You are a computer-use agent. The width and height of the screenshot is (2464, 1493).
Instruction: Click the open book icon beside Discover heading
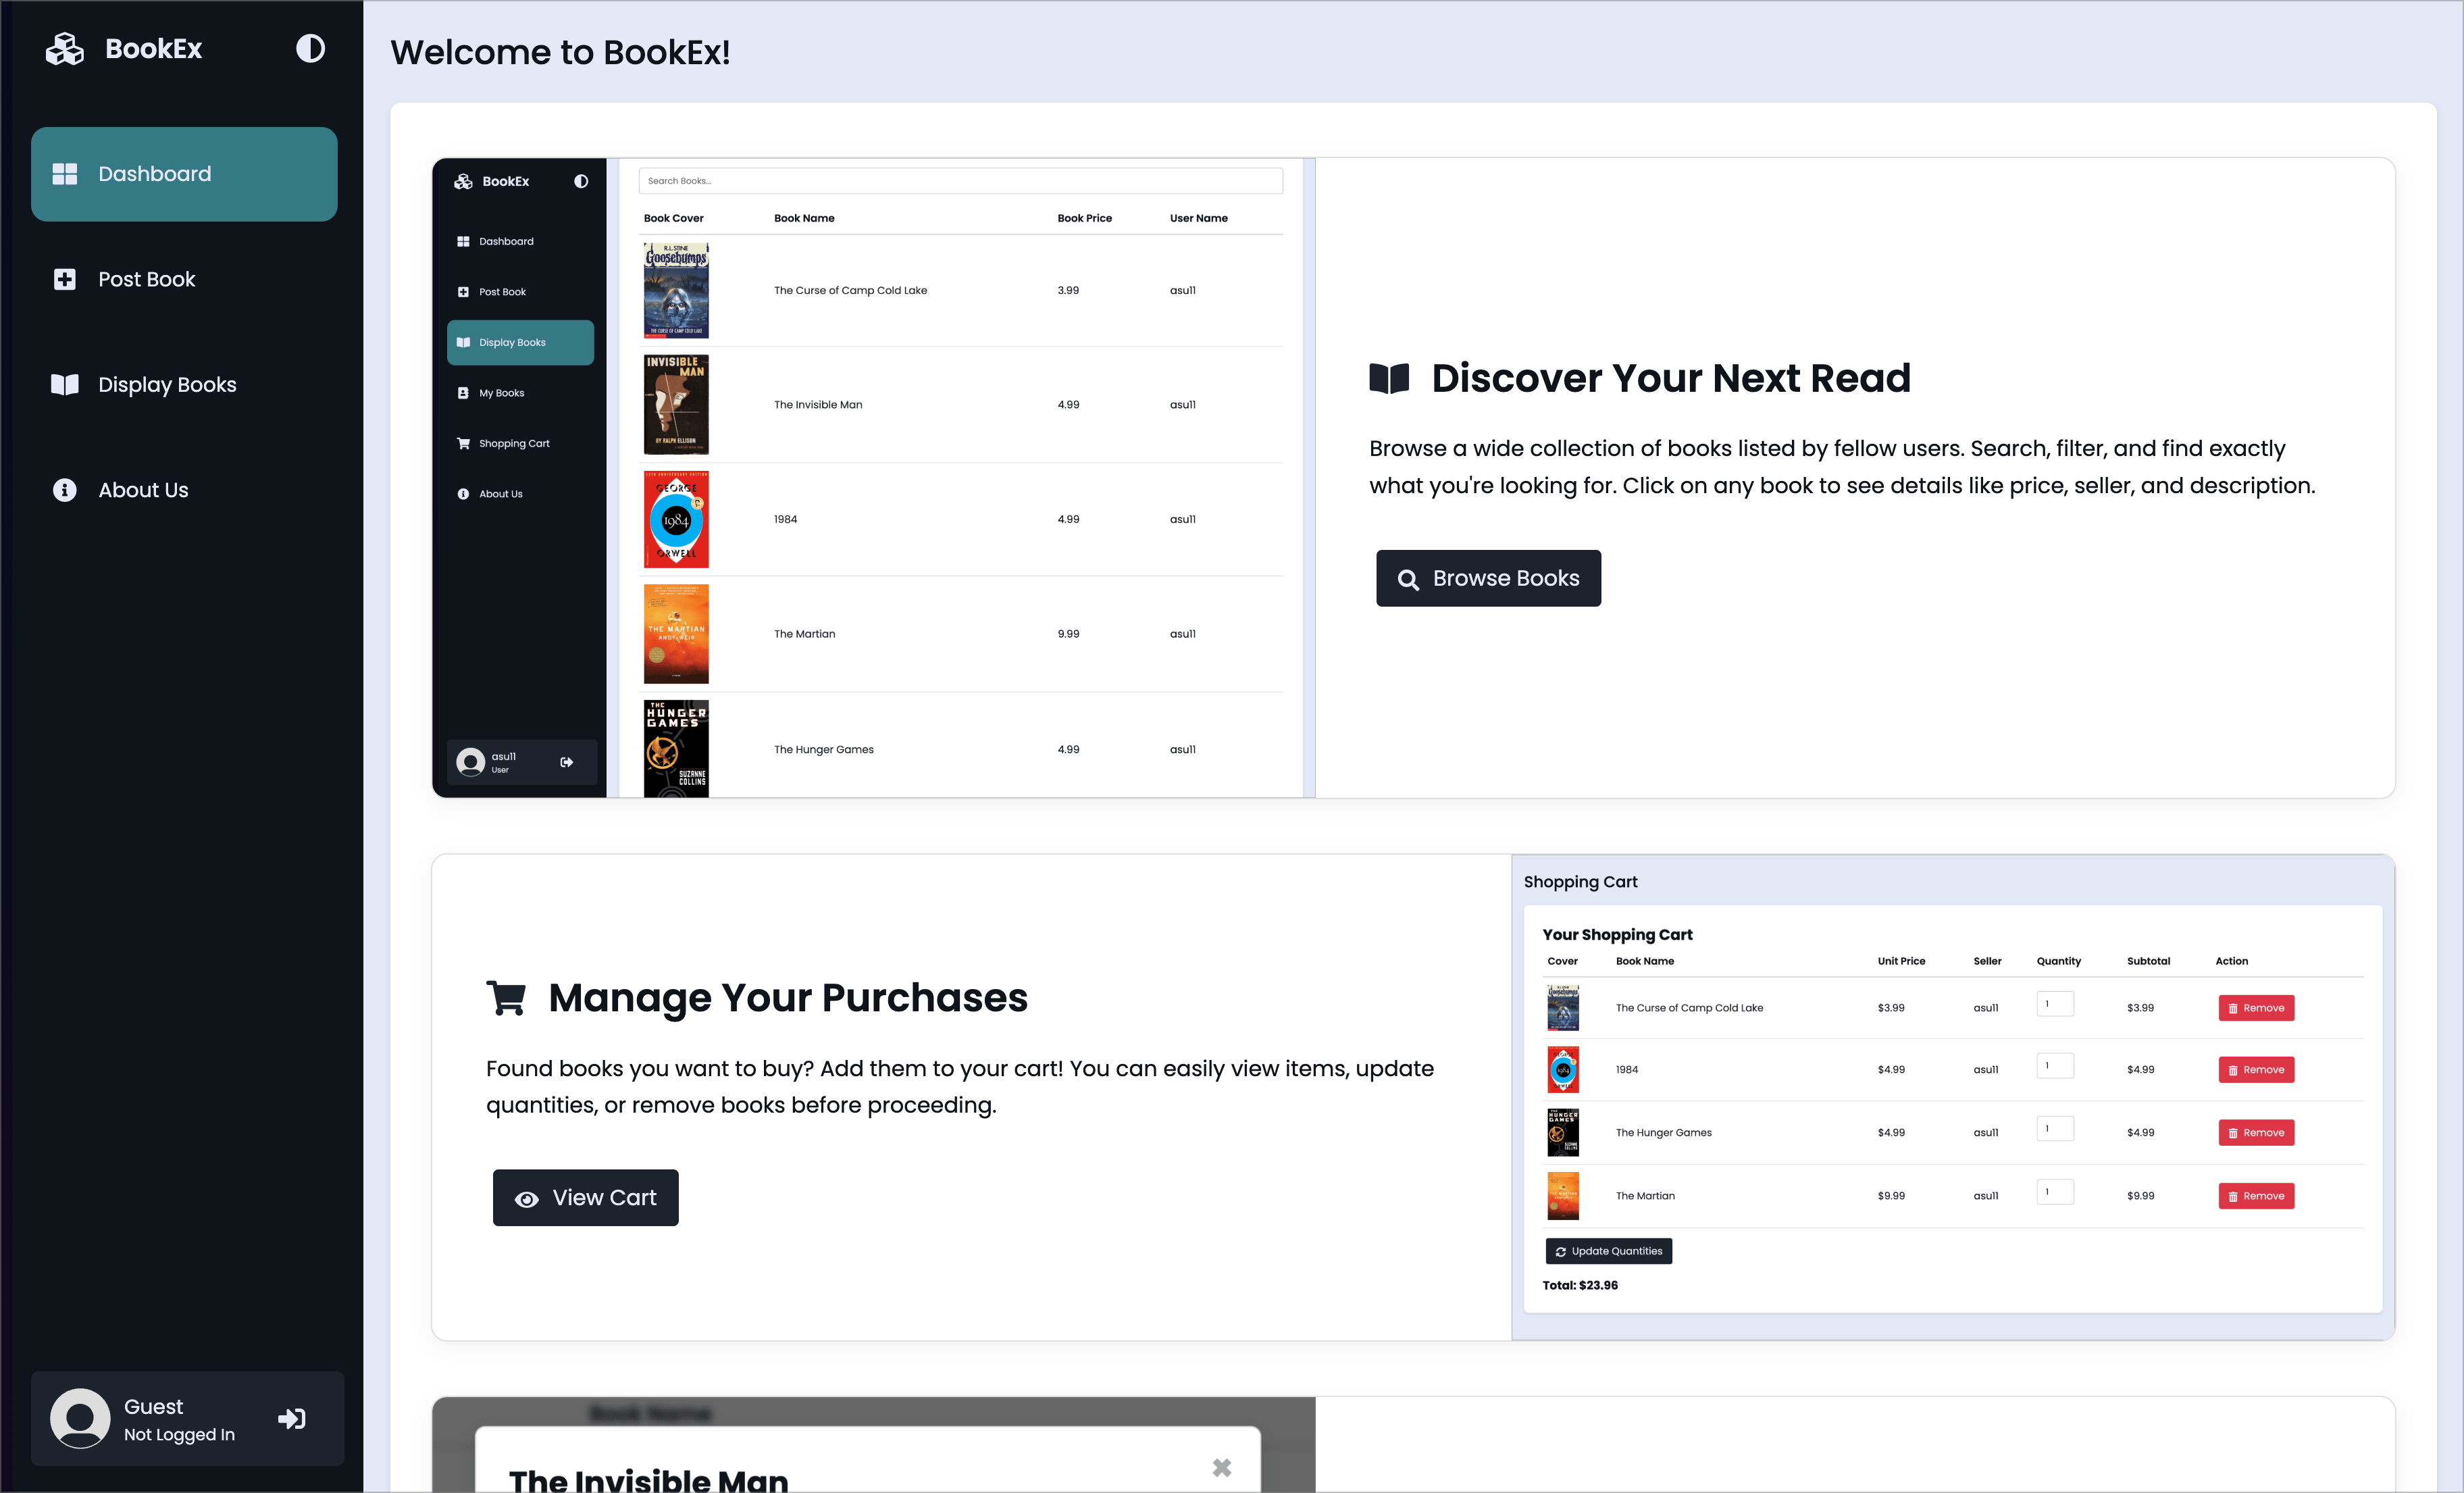click(x=1389, y=378)
